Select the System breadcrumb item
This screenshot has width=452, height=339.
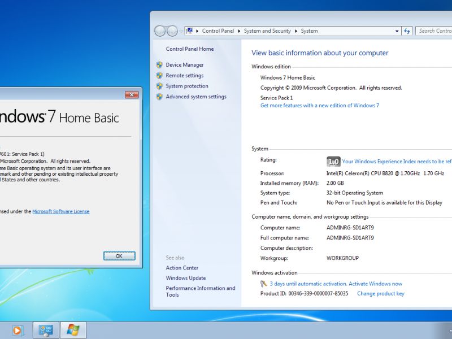point(309,31)
